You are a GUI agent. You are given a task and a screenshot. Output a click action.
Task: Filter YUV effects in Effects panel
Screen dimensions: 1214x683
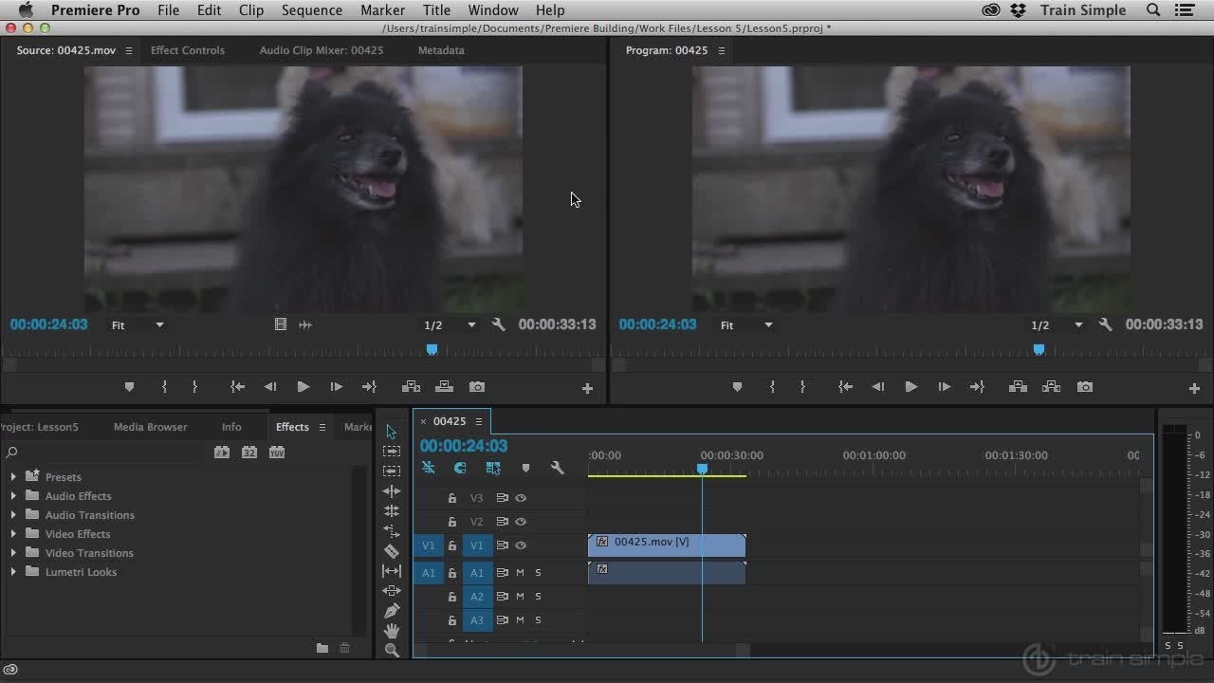[277, 452]
